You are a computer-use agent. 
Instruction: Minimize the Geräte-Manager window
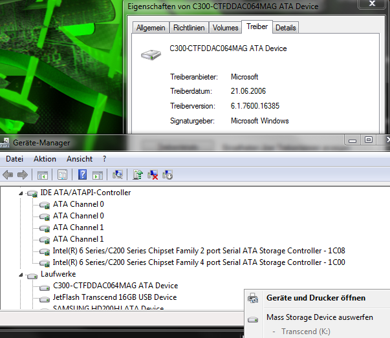(352, 140)
